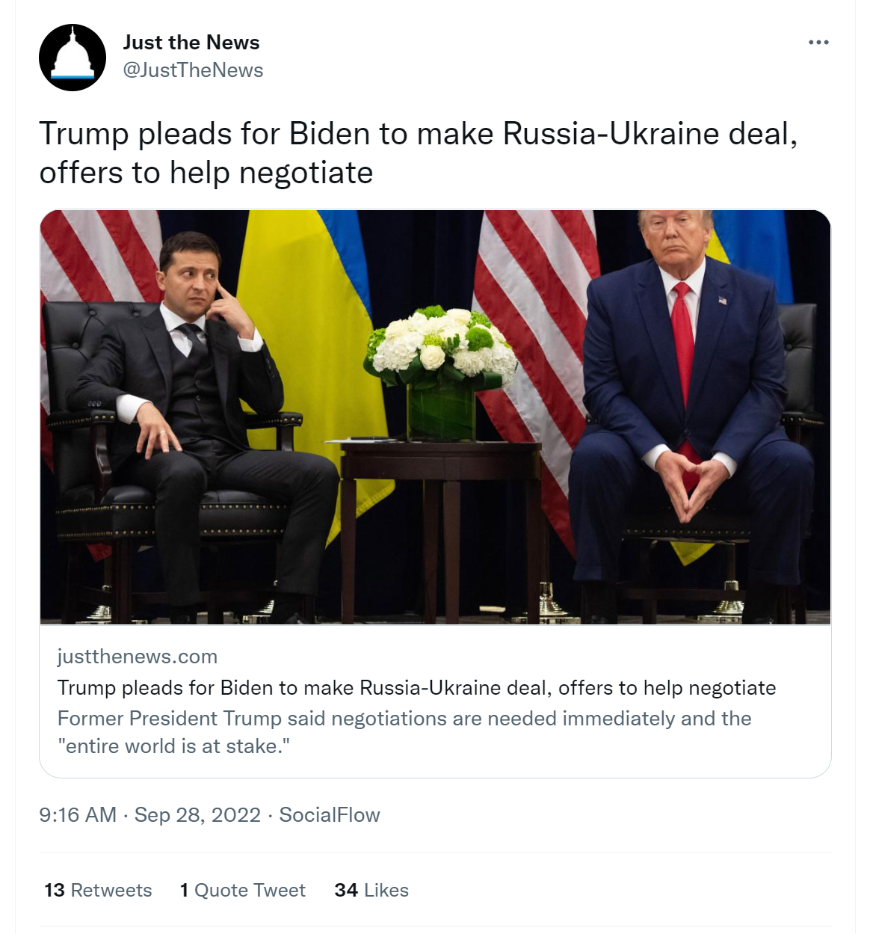Viewport: 870px width, 934px height.
Task: Click the SocialFlow source label
Action: pos(330,815)
